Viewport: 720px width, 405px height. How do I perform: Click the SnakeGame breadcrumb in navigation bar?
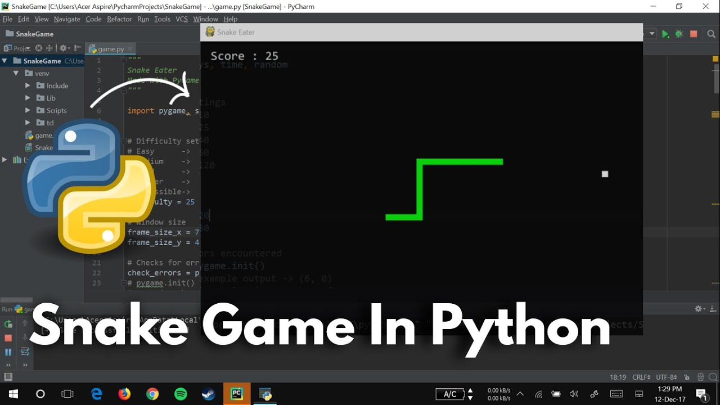pyautogui.click(x=29, y=34)
